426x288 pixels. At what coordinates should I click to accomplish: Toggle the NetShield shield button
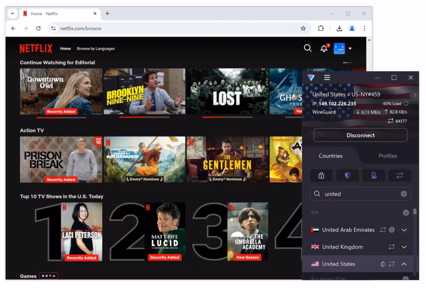347,175
